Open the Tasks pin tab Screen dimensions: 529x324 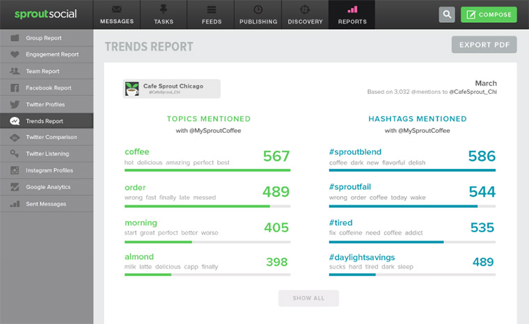click(x=164, y=15)
